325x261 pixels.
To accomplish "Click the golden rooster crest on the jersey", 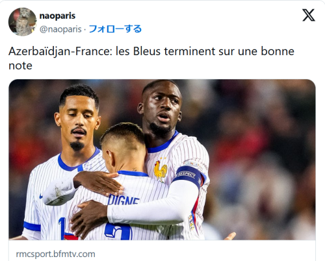I will coord(161,171).
